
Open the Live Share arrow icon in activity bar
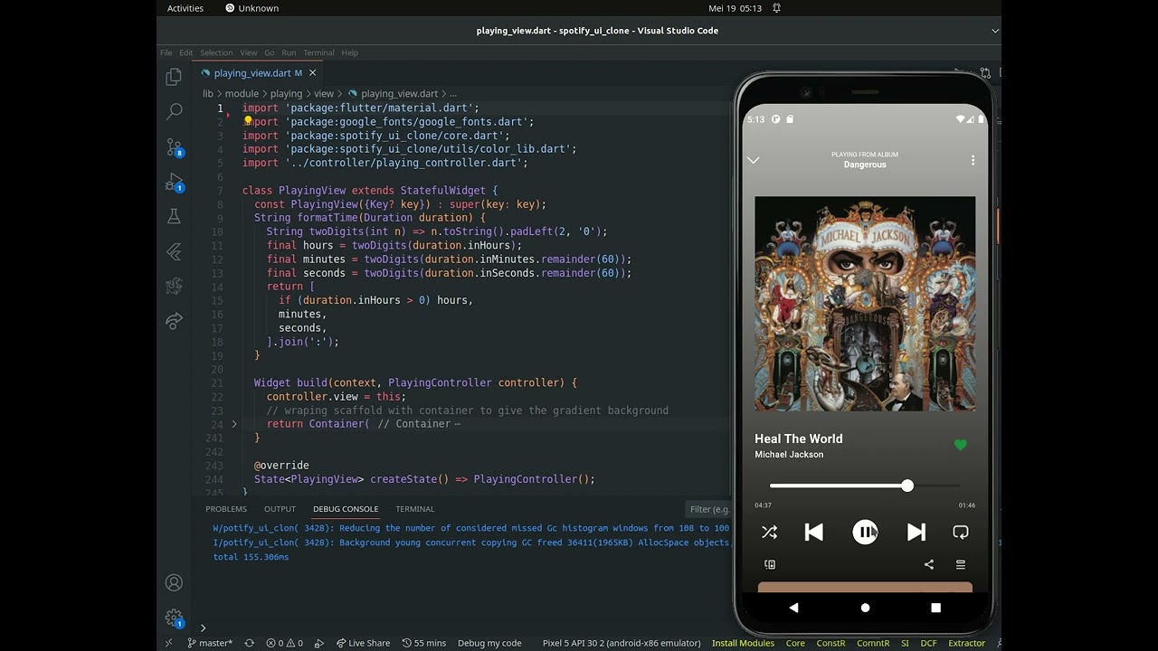point(174,320)
